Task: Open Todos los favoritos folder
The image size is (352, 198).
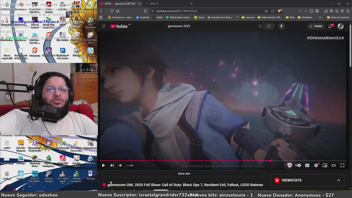Action: (x=338, y=17)
